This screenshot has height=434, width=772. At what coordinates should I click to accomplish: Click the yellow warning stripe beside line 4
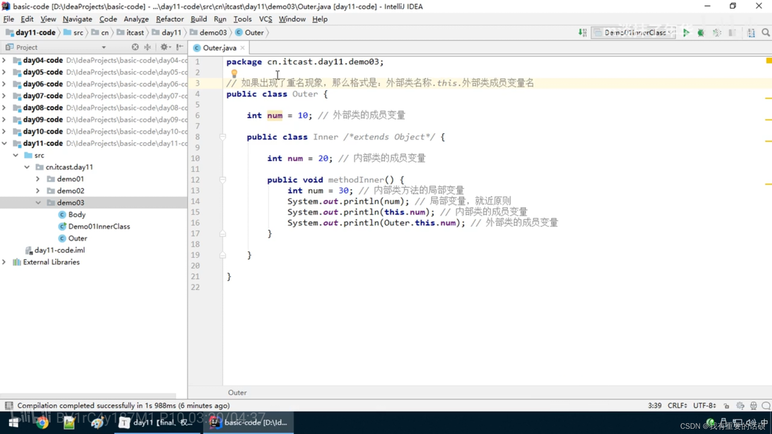pos(768,98)
